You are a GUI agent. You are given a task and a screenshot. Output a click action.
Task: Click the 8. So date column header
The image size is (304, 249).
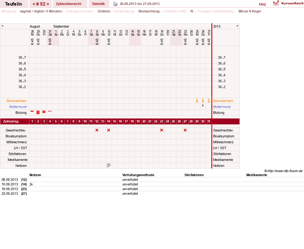pos(97,33)
